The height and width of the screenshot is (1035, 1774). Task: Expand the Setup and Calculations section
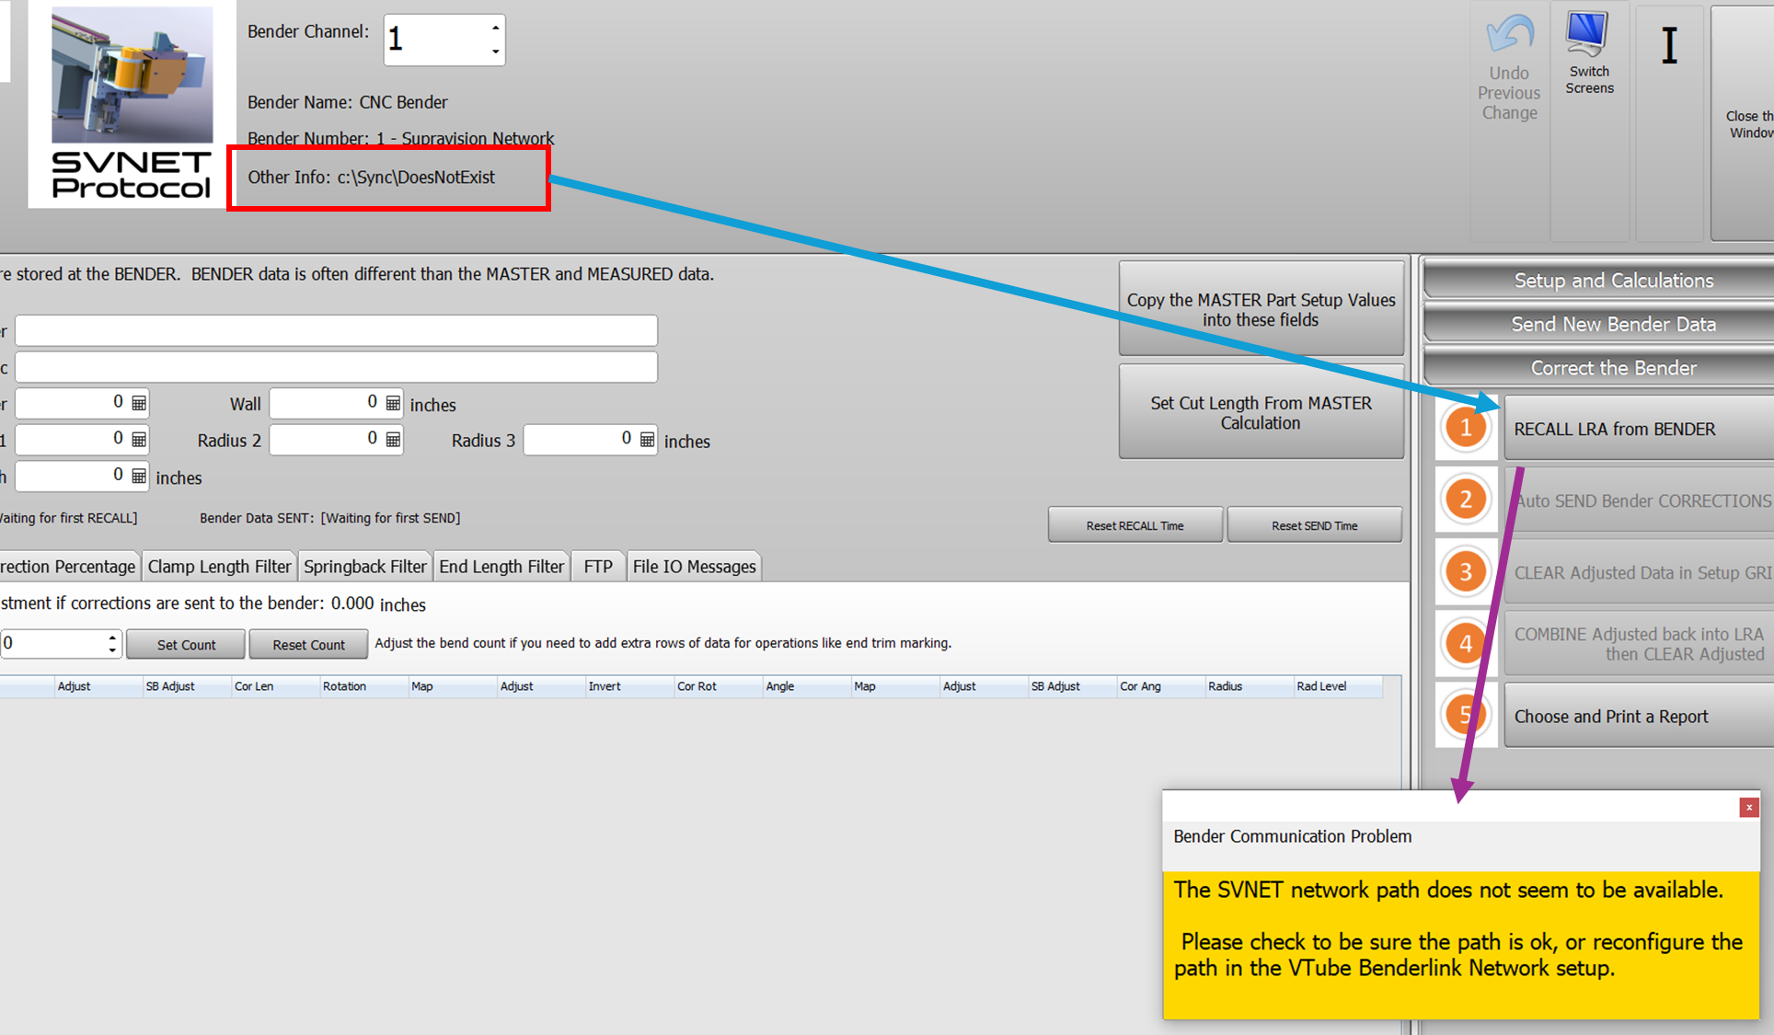tap(1613, 281)
